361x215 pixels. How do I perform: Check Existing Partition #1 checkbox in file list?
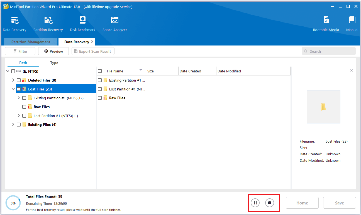click(x=100, y=80)
